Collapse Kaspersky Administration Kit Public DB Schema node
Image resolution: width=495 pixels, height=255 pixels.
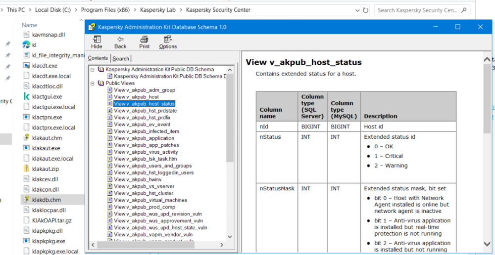93,70
